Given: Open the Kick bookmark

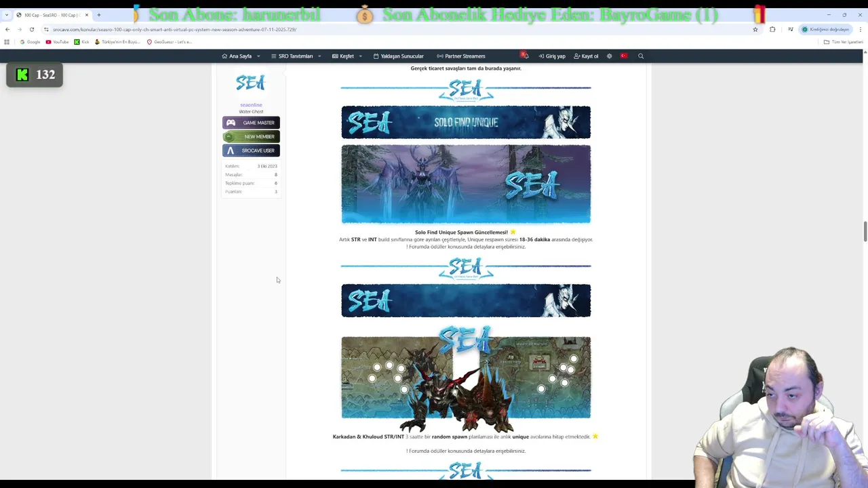Looking at the screenshot, I should click(x=81, y=42).
